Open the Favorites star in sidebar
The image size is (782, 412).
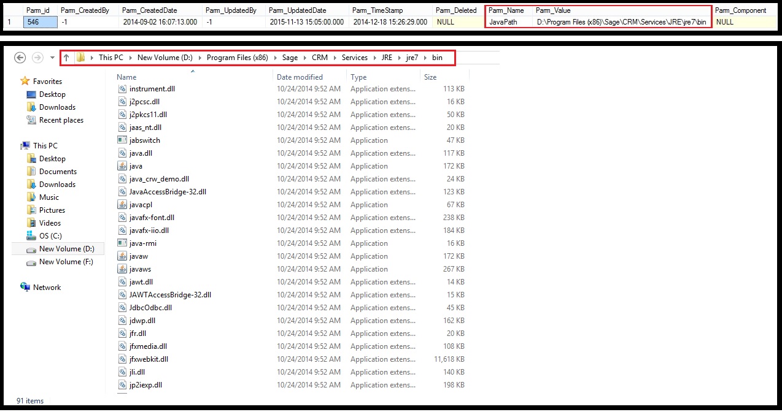25,81
